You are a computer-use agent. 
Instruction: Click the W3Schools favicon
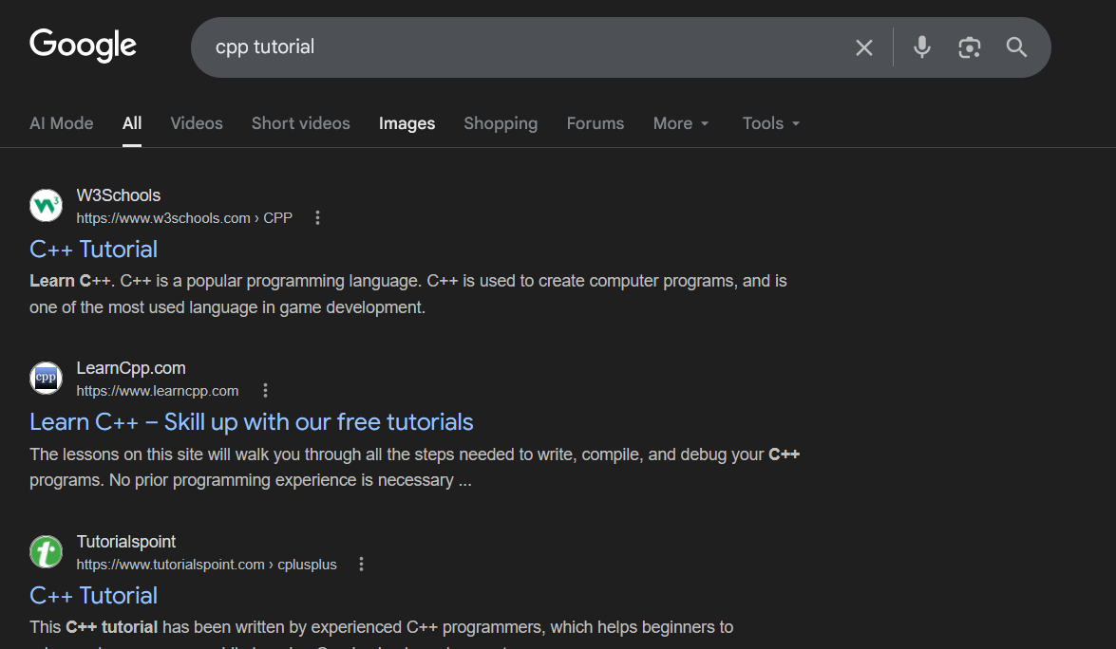(46, 205)
